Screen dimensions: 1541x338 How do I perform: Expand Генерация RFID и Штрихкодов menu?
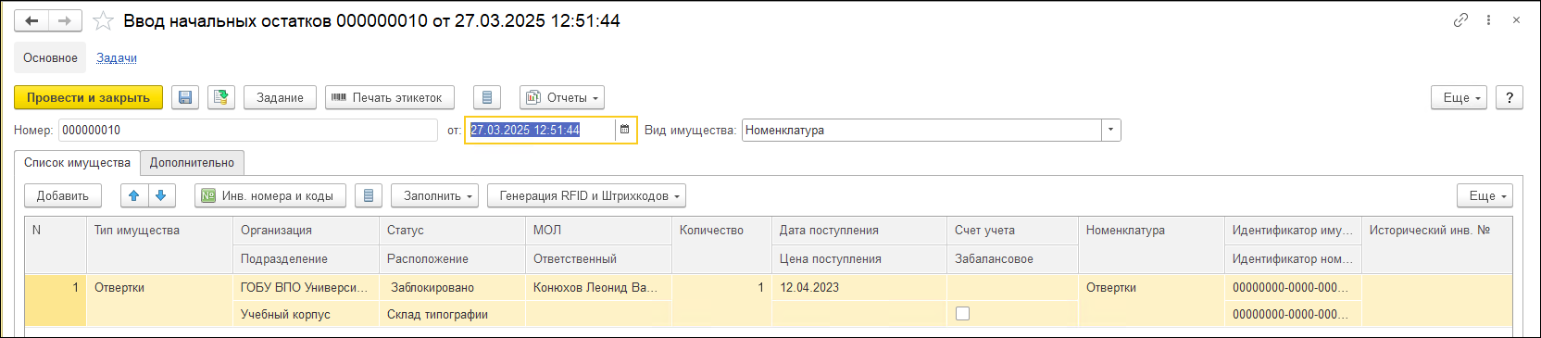586,195
